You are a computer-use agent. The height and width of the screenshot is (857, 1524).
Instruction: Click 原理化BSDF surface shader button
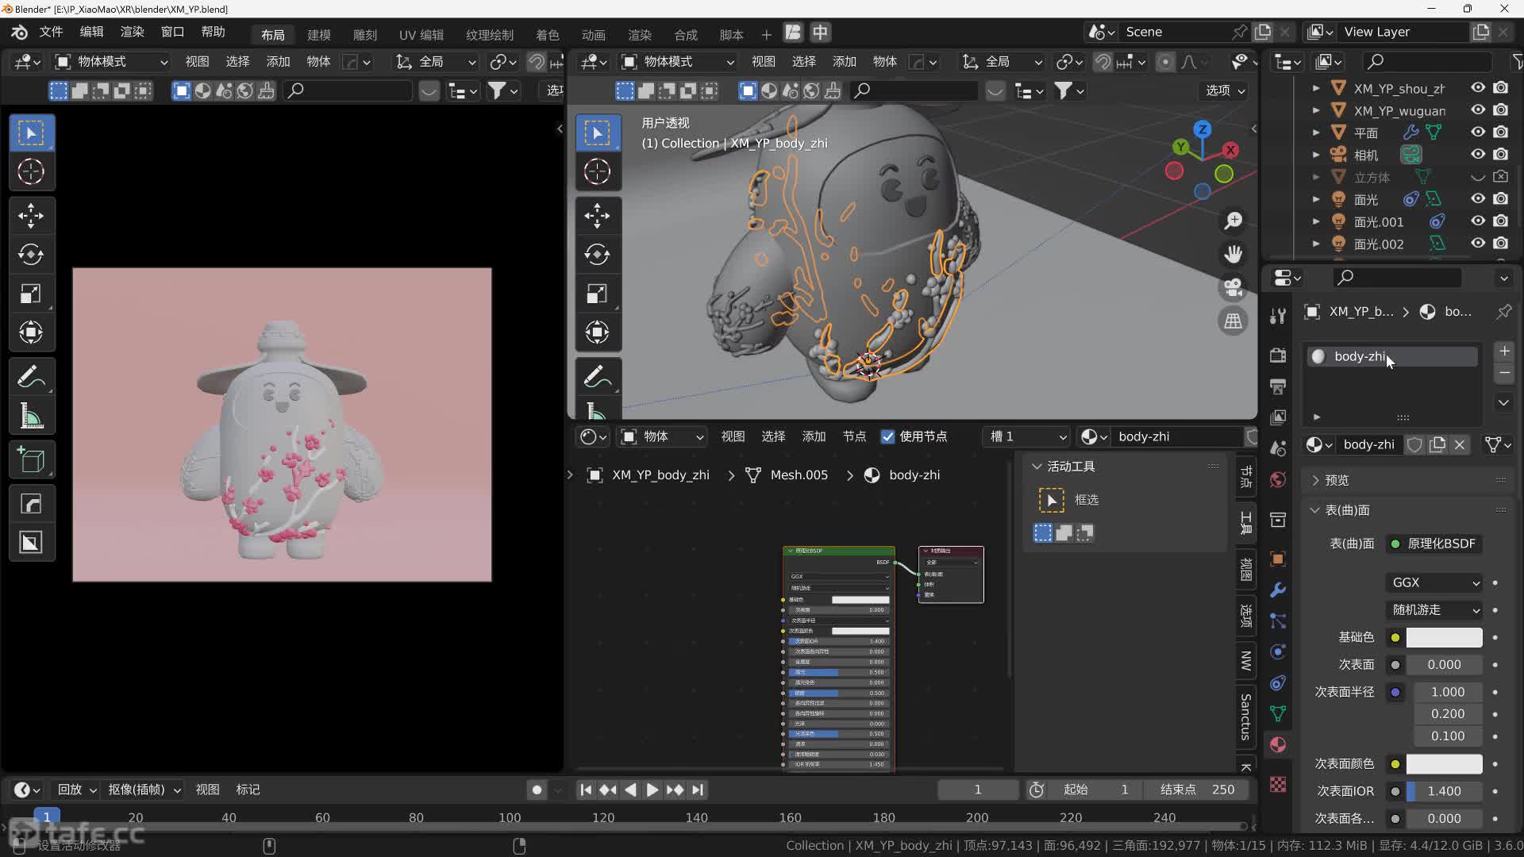pos(1434,544)
